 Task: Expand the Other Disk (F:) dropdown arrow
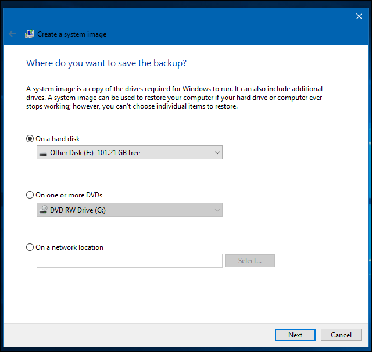point(217,152)
